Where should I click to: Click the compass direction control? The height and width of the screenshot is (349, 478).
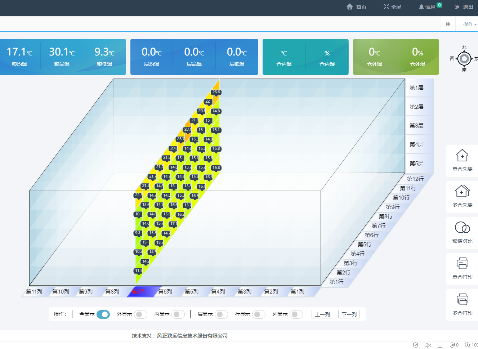point(464,58)
